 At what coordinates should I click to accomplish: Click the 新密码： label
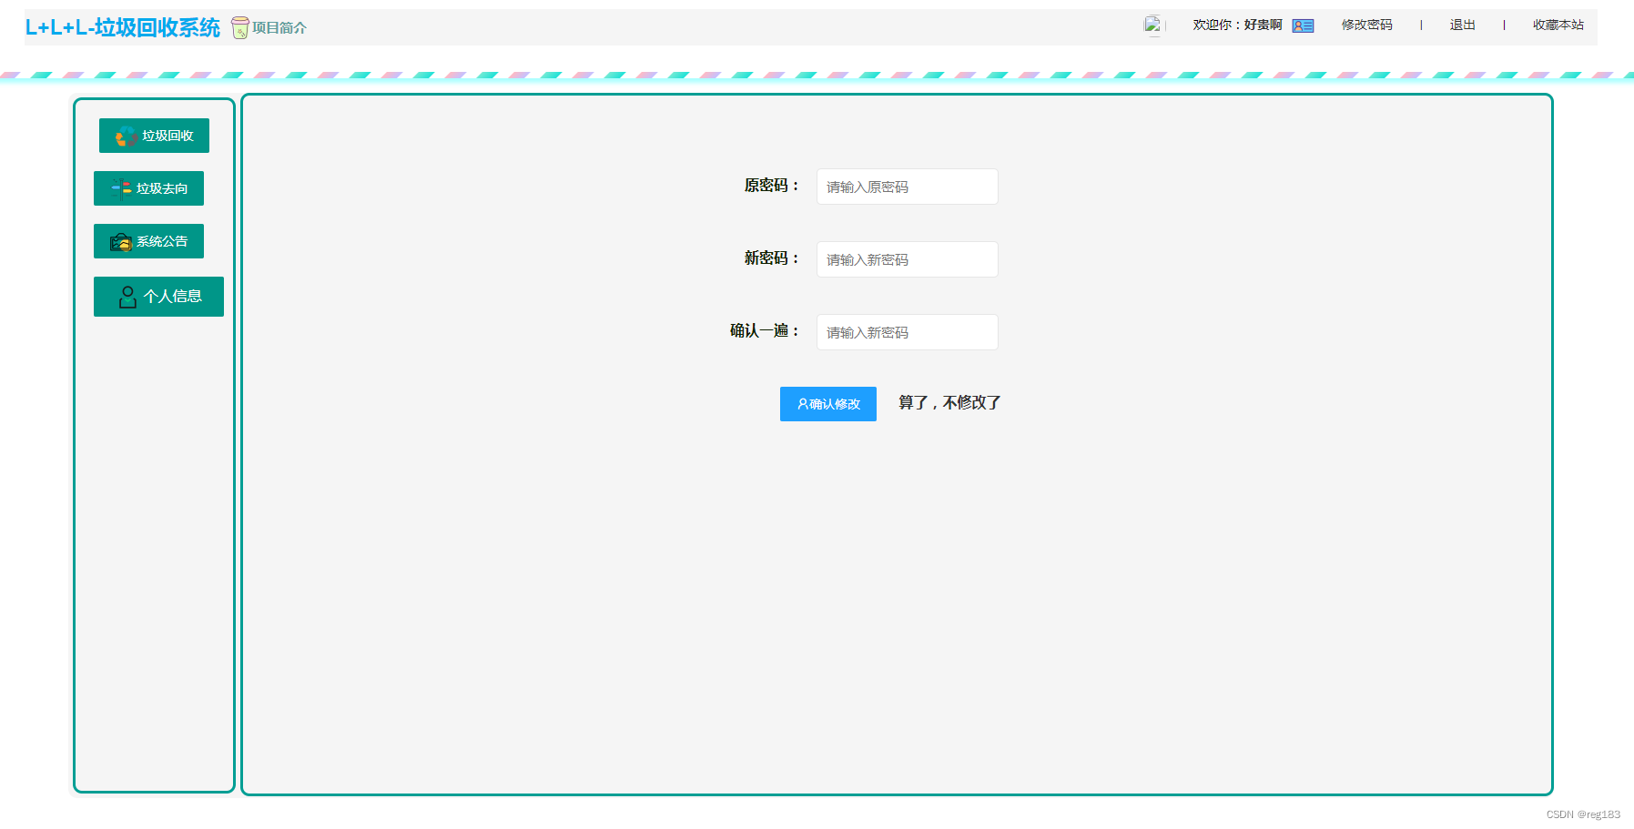coord(773,258)
